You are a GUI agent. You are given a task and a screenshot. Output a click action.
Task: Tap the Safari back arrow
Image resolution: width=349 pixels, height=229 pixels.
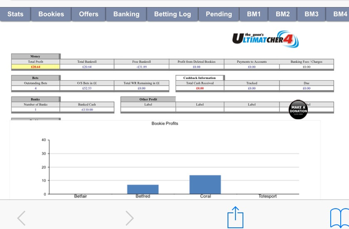(22, 218)
